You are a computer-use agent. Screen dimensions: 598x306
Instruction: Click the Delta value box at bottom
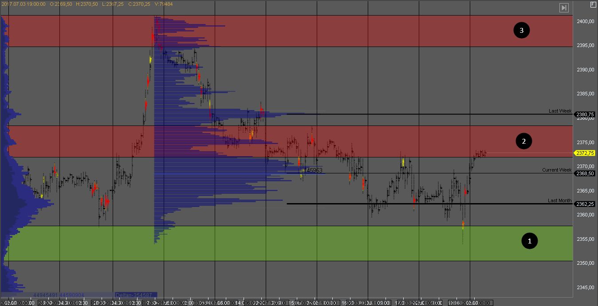134,295
